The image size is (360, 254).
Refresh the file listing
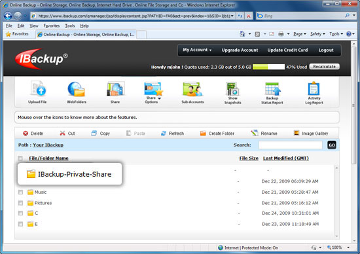pos(172,134)
